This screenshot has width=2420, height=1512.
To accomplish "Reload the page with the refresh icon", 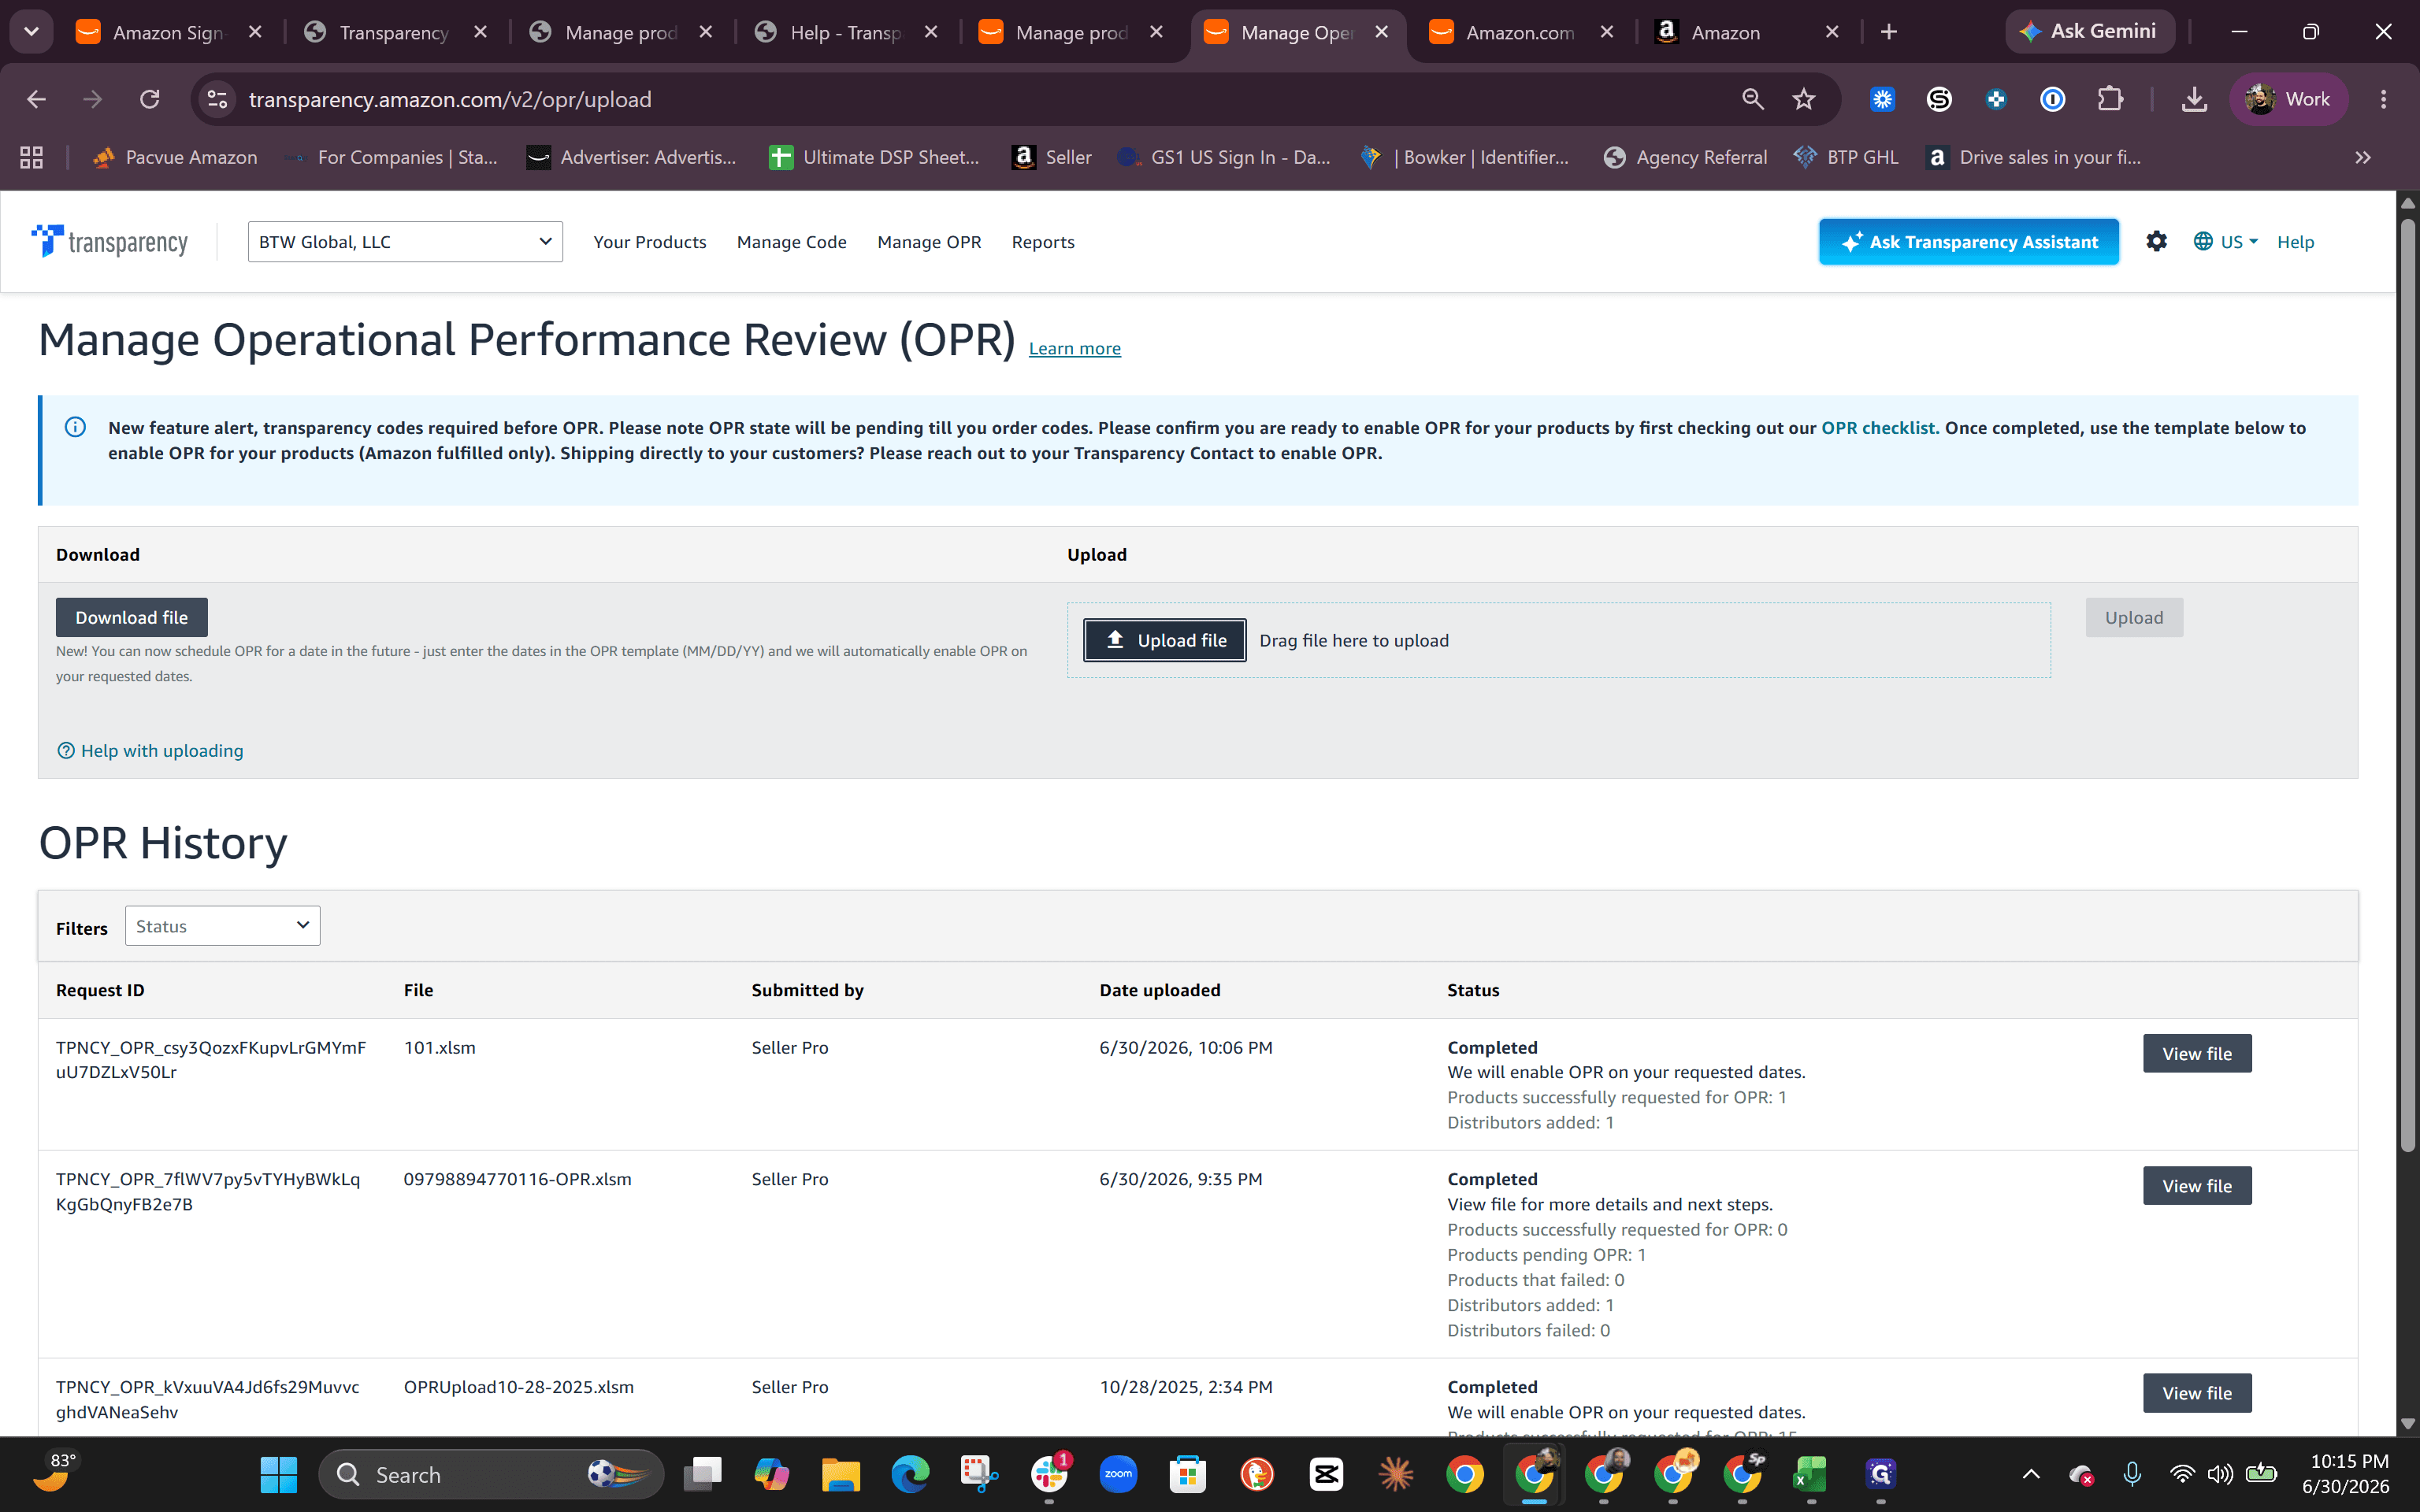I will pyautogui.click(x=150, y=99).
